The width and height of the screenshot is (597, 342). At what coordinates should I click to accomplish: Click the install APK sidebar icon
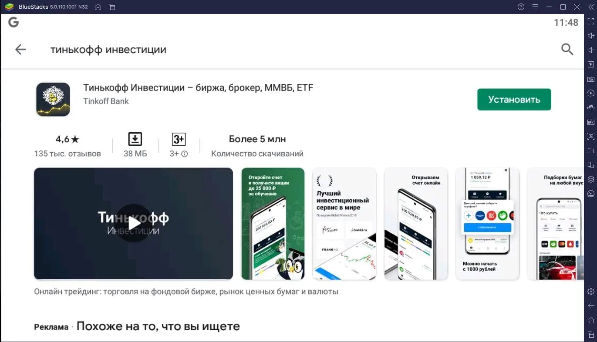[x=591, y=122]
